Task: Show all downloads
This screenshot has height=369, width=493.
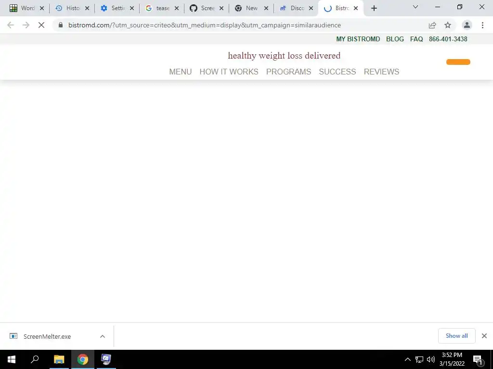Action: tap(456, 336)
